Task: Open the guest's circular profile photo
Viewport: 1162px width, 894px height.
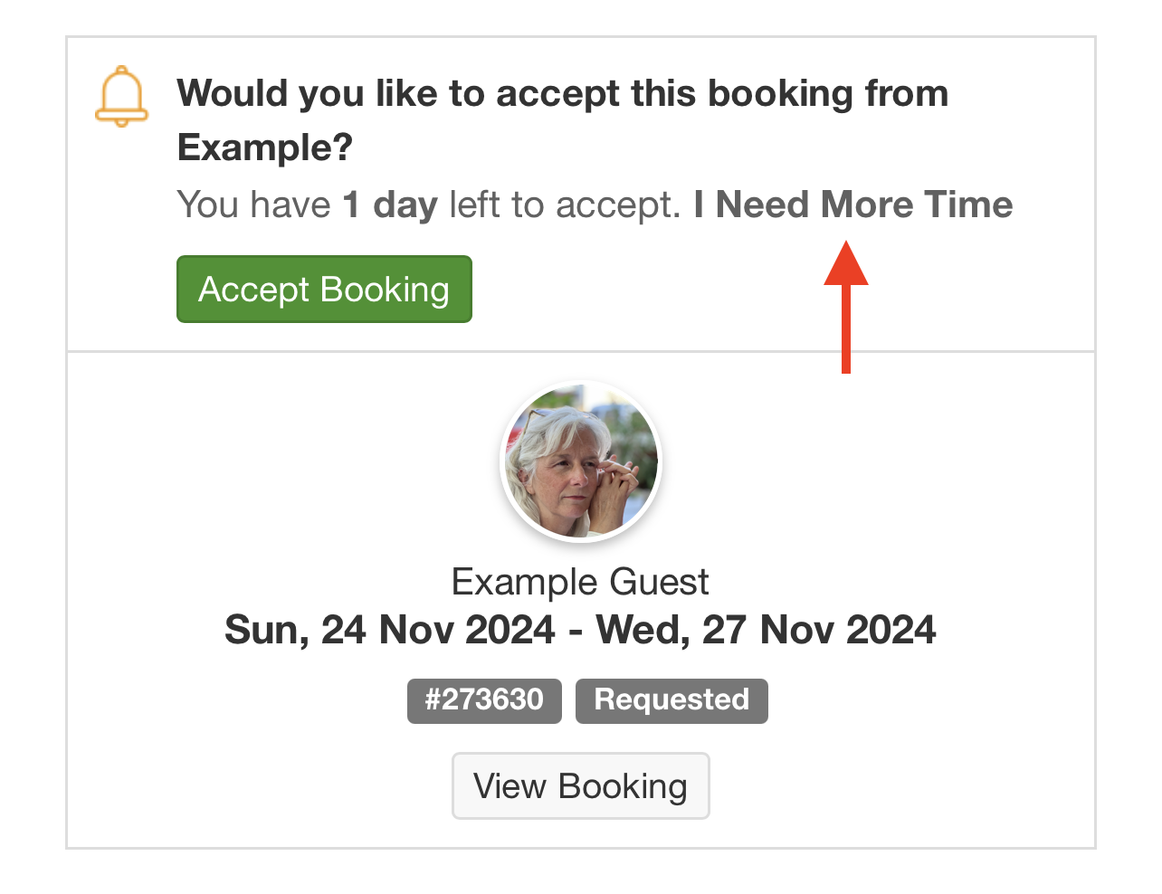Action: tap(581, 461)
